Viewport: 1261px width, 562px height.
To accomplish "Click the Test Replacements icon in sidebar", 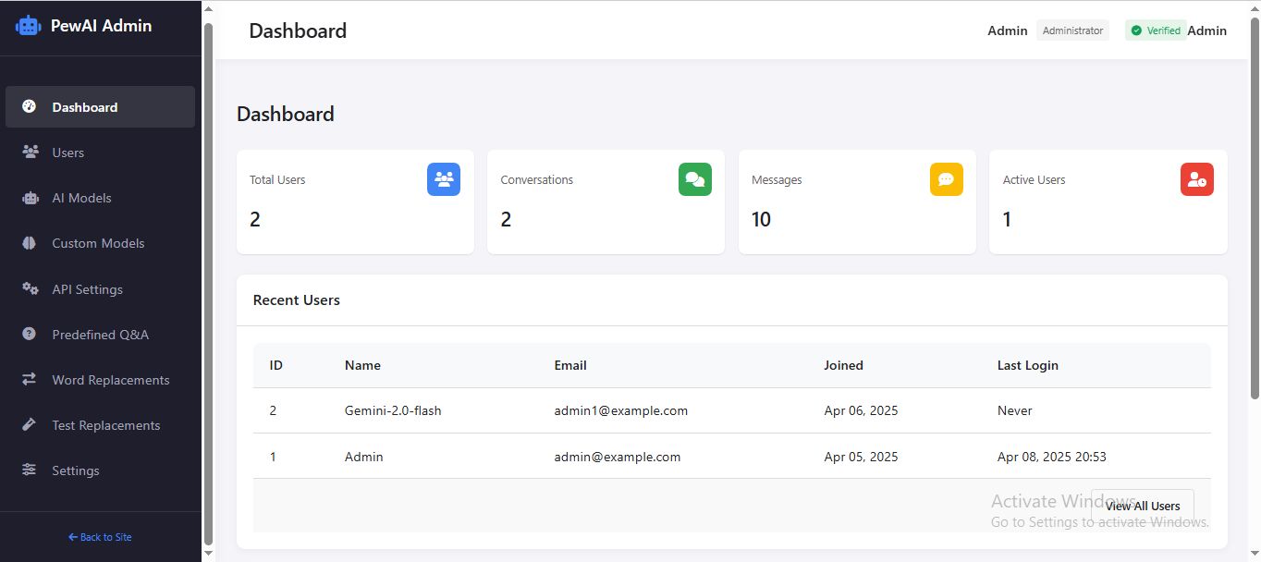I will coord(29,424).
